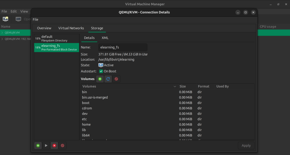Sort volumes by Used By column
Viewport: 290px width, 155px height.
pyautogui.click(x=234, y=86)
